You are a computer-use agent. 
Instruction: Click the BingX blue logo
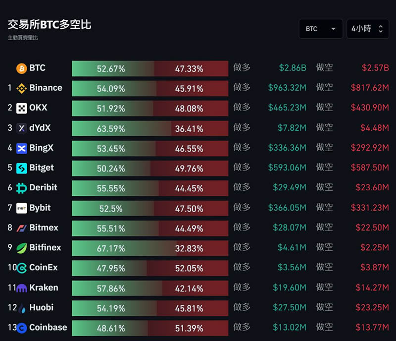tap(21, 148)
